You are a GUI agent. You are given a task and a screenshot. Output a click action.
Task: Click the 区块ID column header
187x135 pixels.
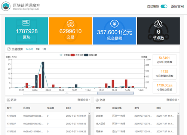27,108
